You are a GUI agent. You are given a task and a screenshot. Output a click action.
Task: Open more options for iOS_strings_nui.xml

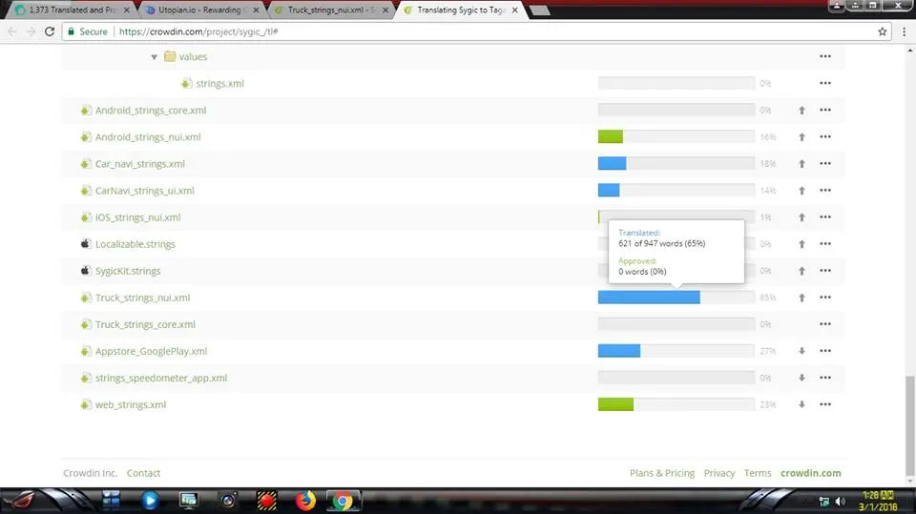(824, 217)
